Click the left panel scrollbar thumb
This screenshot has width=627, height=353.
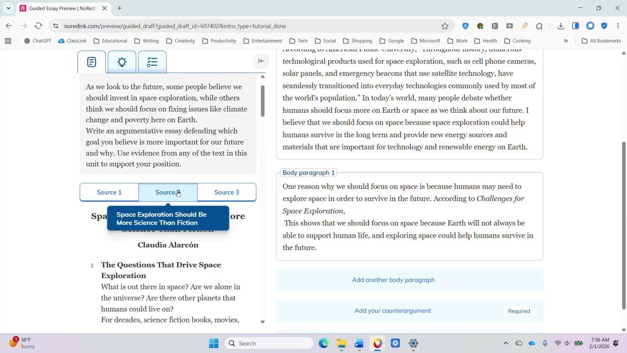click(263, 101)
